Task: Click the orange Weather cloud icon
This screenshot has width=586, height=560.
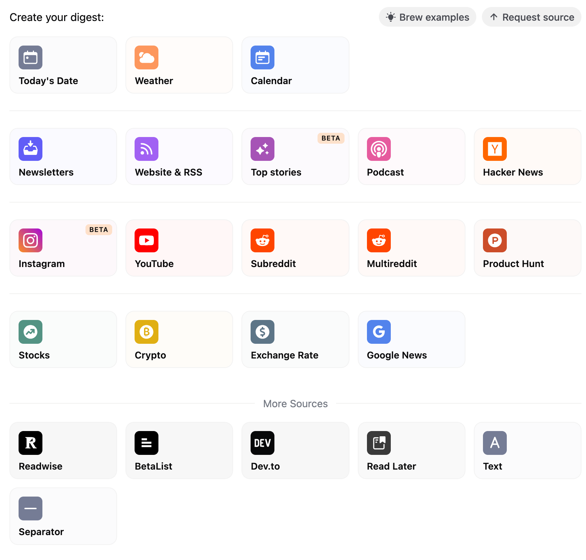Action: pos(146,57)
